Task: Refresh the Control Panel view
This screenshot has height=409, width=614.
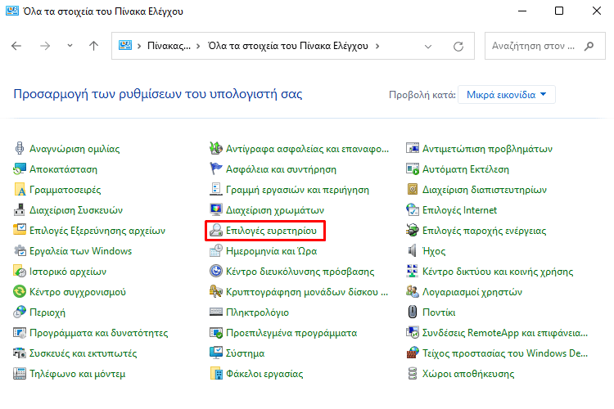Action: click(458, 47)
